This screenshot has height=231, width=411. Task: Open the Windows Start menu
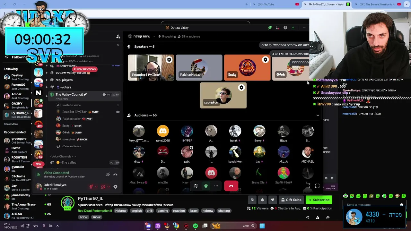point(262,226)
